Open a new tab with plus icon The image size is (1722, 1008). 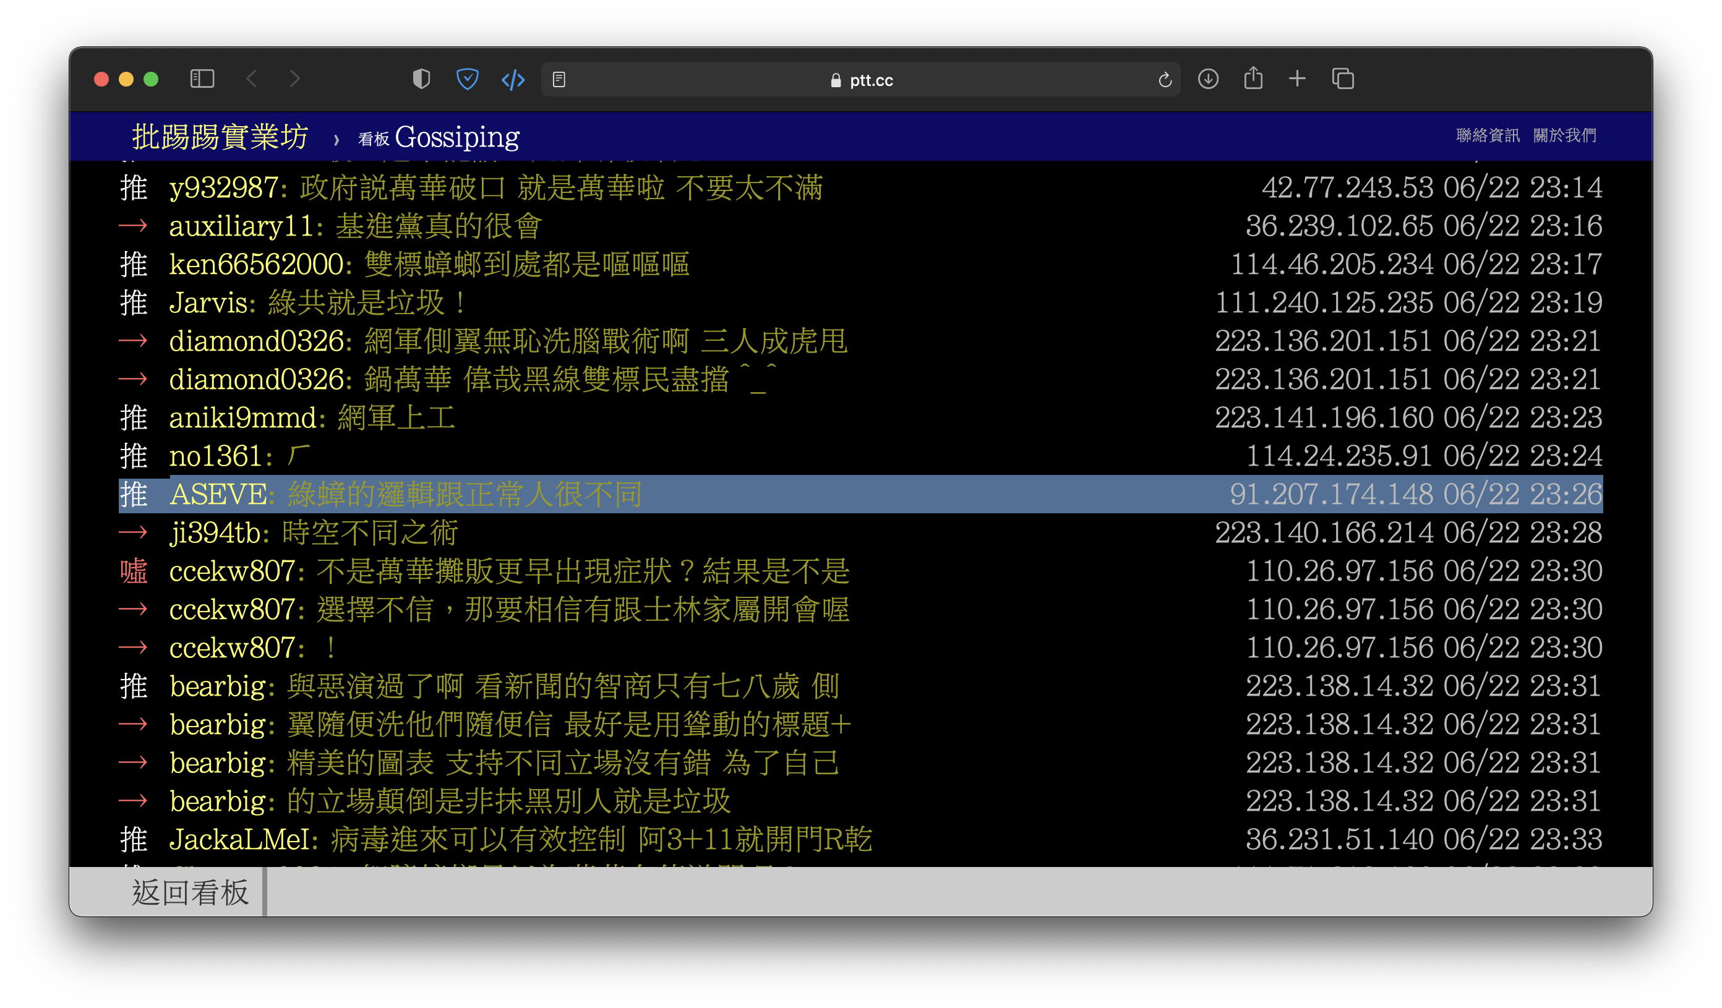click(x=1297, y=79)
